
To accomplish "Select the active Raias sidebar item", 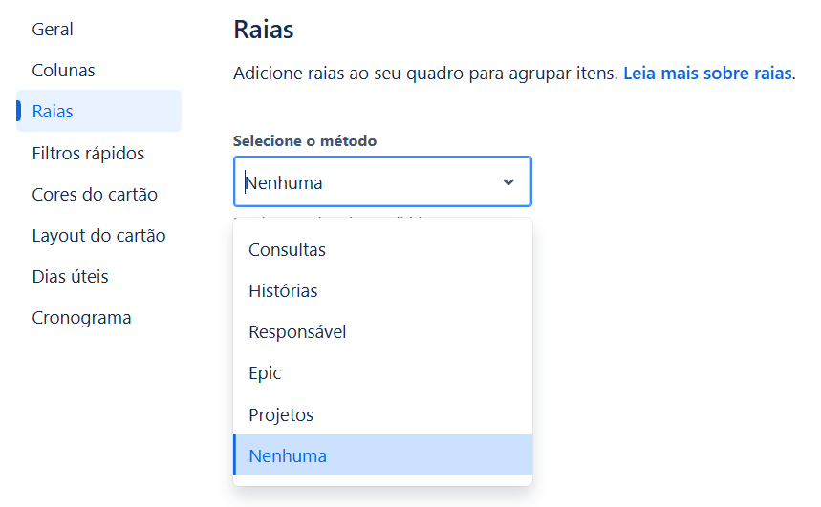I will pyautogui.click(x=99, y=111).
